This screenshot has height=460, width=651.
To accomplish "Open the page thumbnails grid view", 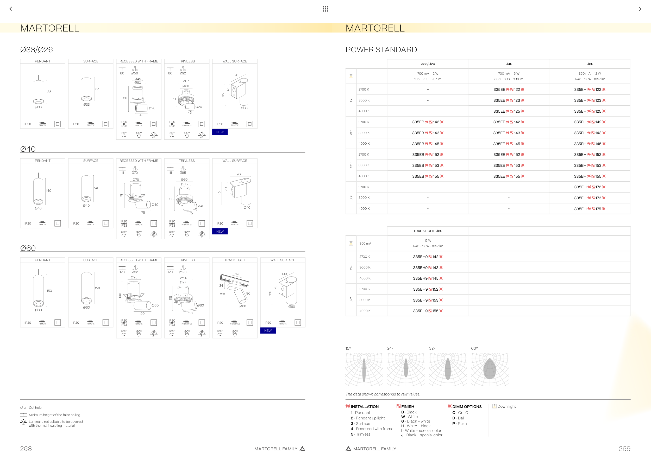I will click(x=325, y=9).
